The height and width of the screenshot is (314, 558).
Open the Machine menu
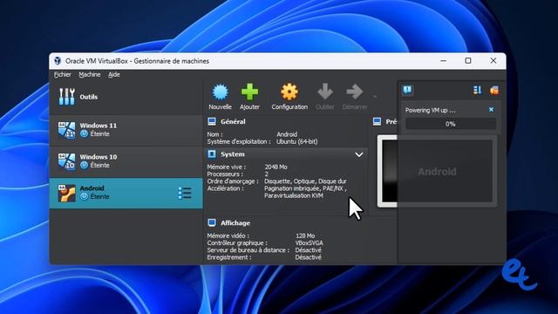(90, 74)
